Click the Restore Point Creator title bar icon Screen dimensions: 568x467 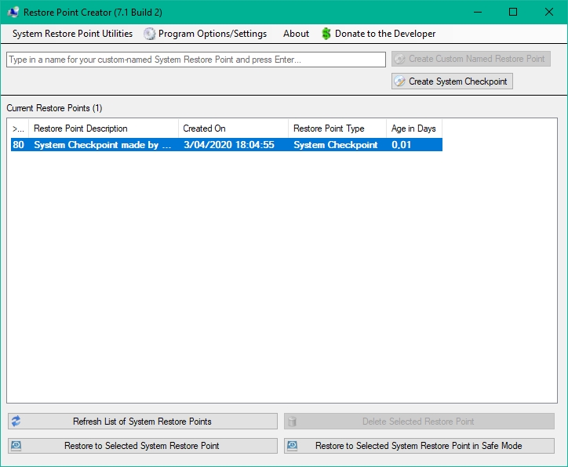coord(13,13)
